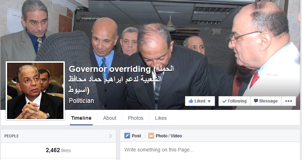The image size is (302, 162).
Task: Click the Message speech bubble icon
Action: (x=256, y=101)
